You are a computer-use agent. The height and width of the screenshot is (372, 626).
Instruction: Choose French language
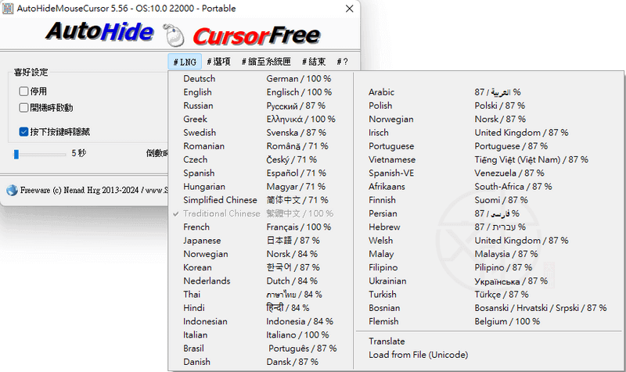(261, 227)
